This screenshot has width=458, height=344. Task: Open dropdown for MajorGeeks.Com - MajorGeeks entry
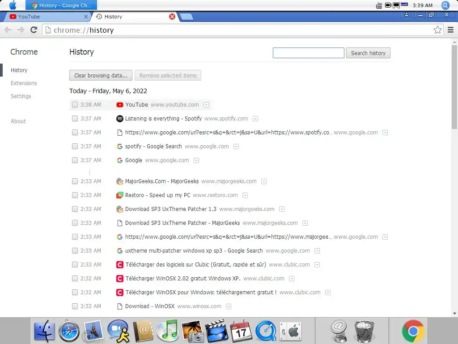(x=264, y=181)
